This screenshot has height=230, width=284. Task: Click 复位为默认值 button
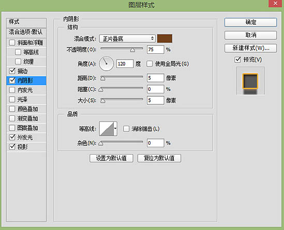[159, 158]
